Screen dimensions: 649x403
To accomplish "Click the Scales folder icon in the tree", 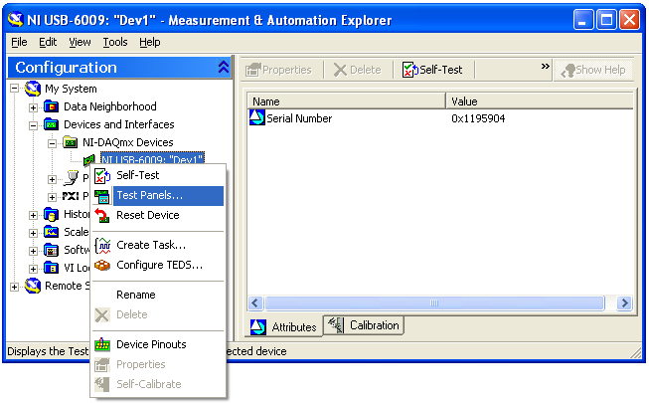I will (51, 232).
